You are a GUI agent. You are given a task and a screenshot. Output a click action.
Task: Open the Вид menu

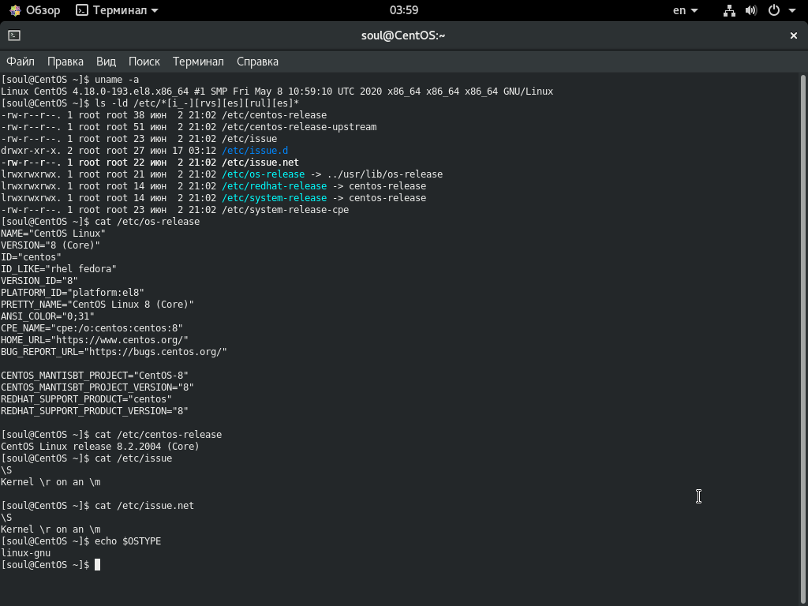coord(107,62)
